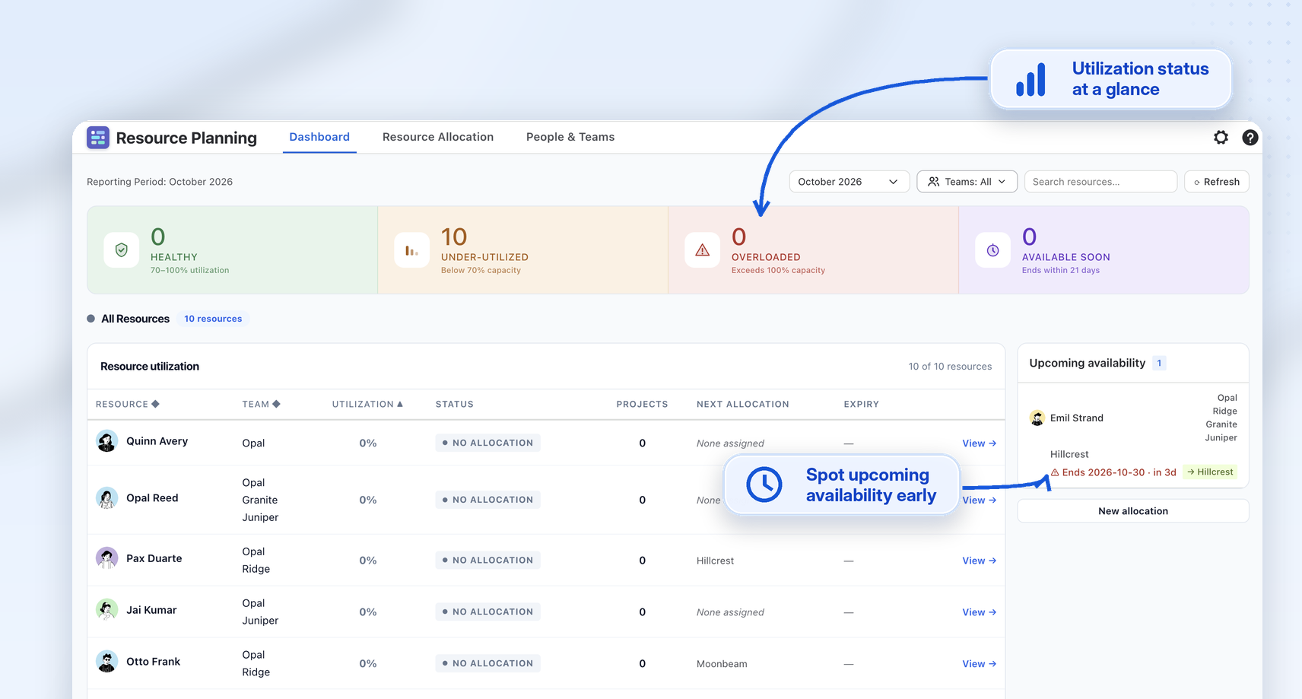Sort by the Team column header
This screenshot has width=1302, height=699.
261,405
